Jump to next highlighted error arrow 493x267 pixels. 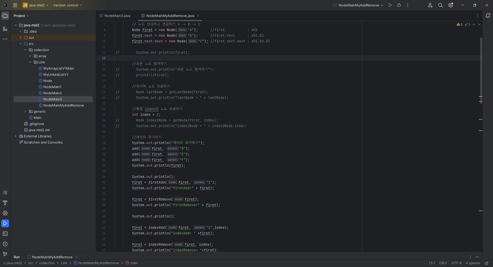click(479, 24)
